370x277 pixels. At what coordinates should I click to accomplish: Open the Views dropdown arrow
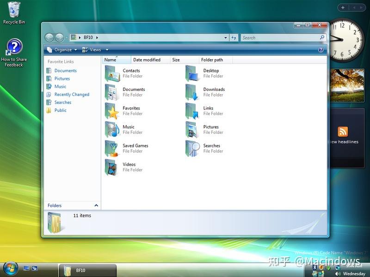[x=106, y=49]
